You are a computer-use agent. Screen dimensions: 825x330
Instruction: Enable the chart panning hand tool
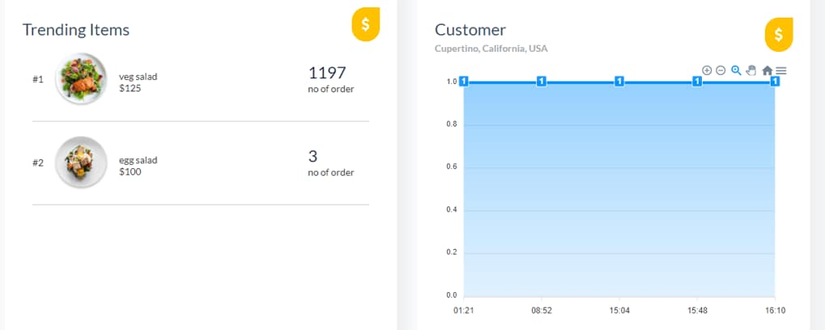click(x=751, y=70)
